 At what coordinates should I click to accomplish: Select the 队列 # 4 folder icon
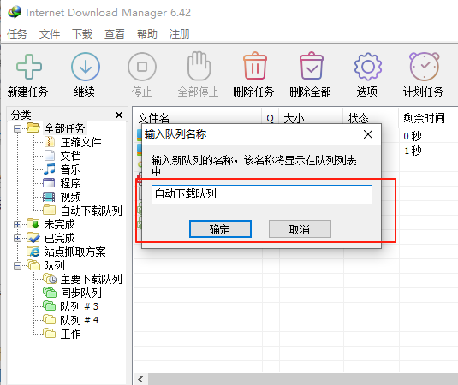(x=49, y=320)
